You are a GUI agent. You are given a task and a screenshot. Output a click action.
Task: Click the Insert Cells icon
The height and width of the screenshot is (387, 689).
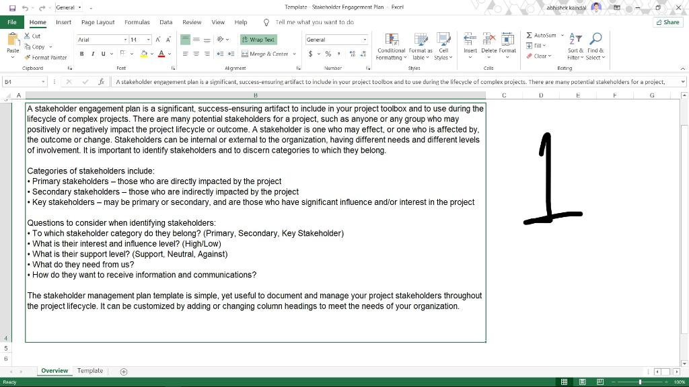(x=469, y=40)
